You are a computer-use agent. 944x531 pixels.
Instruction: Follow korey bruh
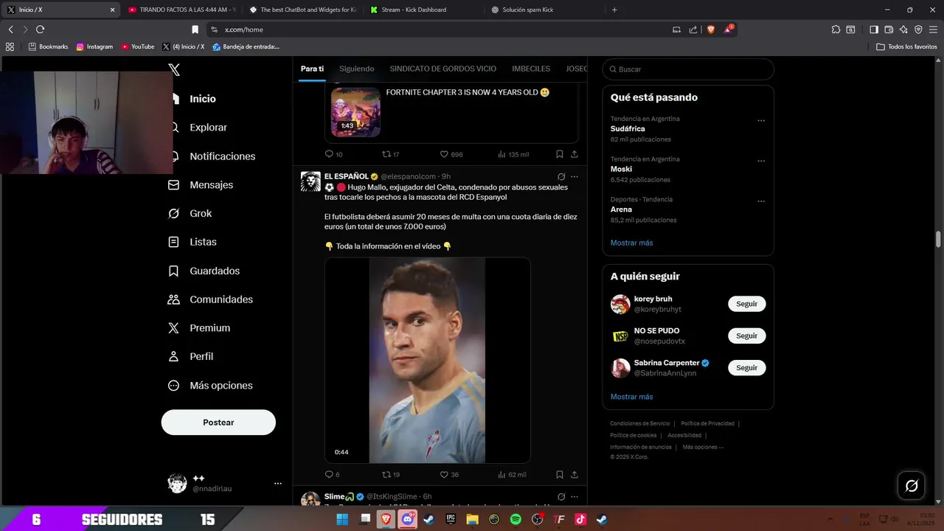[746, 304]
